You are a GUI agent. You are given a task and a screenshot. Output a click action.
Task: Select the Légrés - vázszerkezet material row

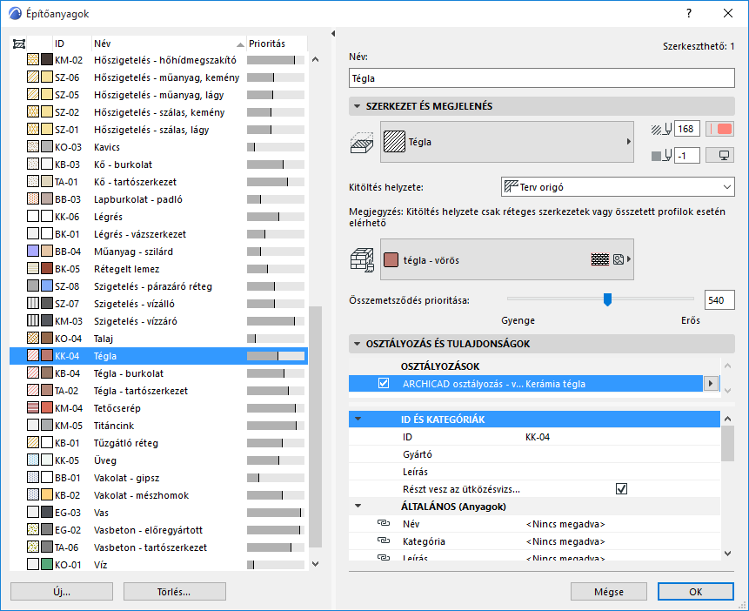point(158,234)
